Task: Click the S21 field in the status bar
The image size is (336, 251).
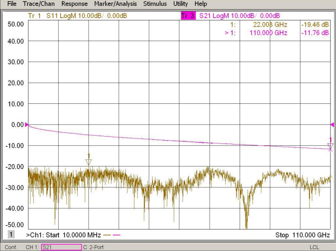Action: [61, 247]
